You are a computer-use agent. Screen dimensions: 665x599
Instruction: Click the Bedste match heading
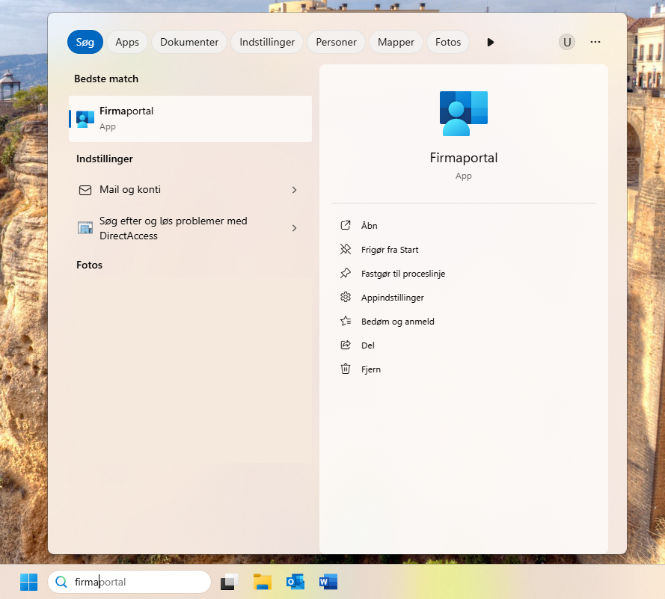tap(106, 79)
